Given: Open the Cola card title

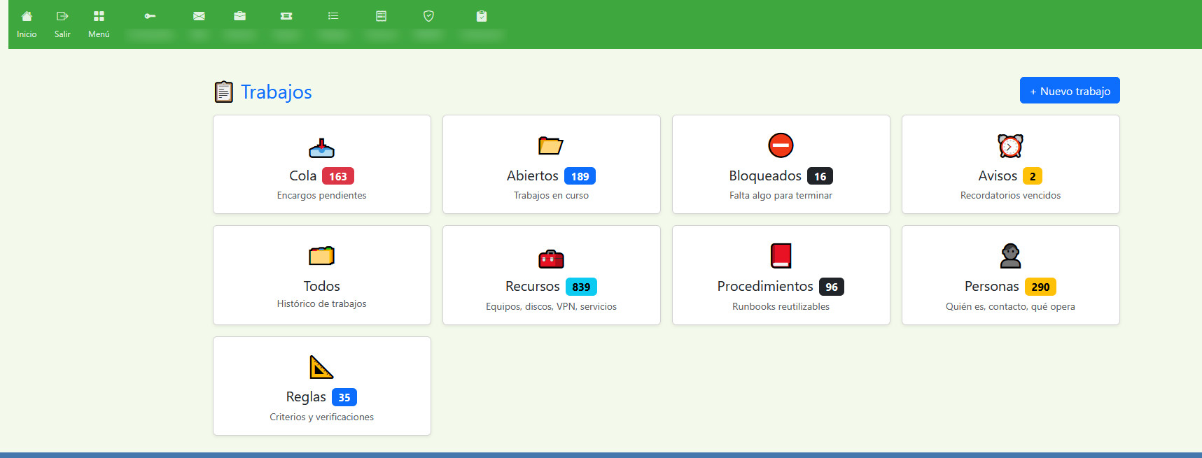Looking at the screenshot, I should [x=303, y=176].
